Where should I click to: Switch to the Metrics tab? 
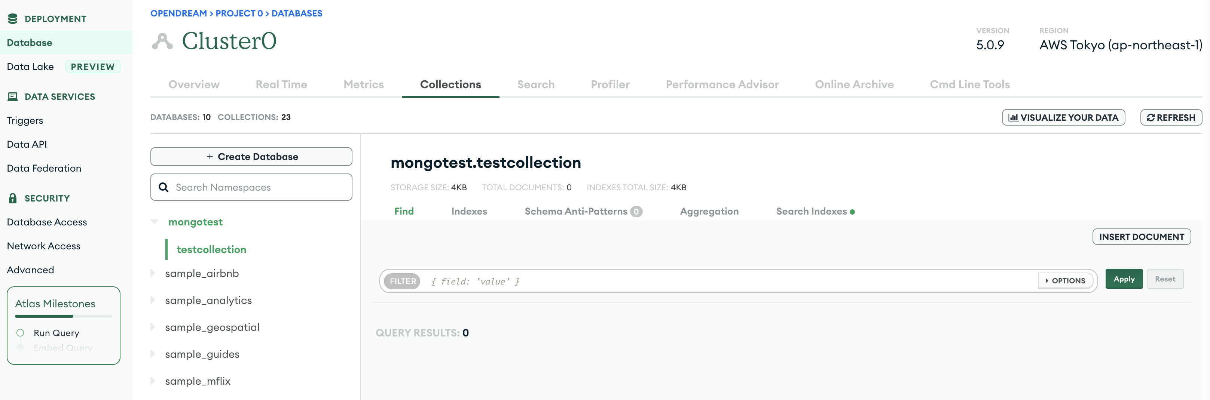(363, 84)
